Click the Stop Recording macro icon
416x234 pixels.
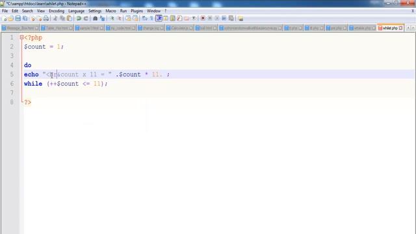pyautogui.click(x=210, y=18)
